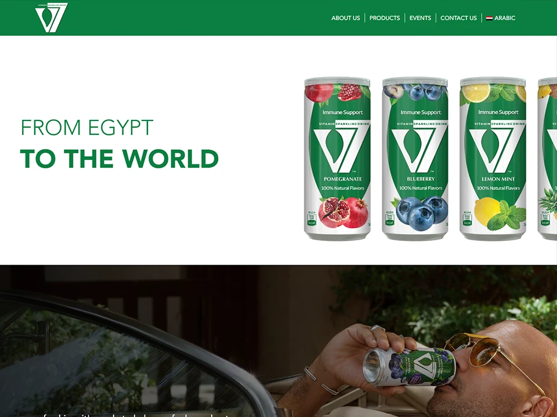Select the Pomegranate can image
This screenshot has width=557, height=417.
tap(337, 159)
